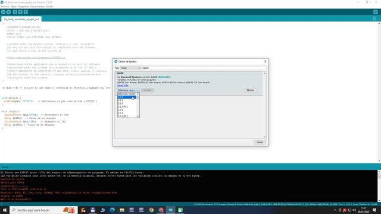This screenshot has height=214, width=381.
Task: Click the esp32 search field in Gestor de tarjetas
Action: [204, 68]
